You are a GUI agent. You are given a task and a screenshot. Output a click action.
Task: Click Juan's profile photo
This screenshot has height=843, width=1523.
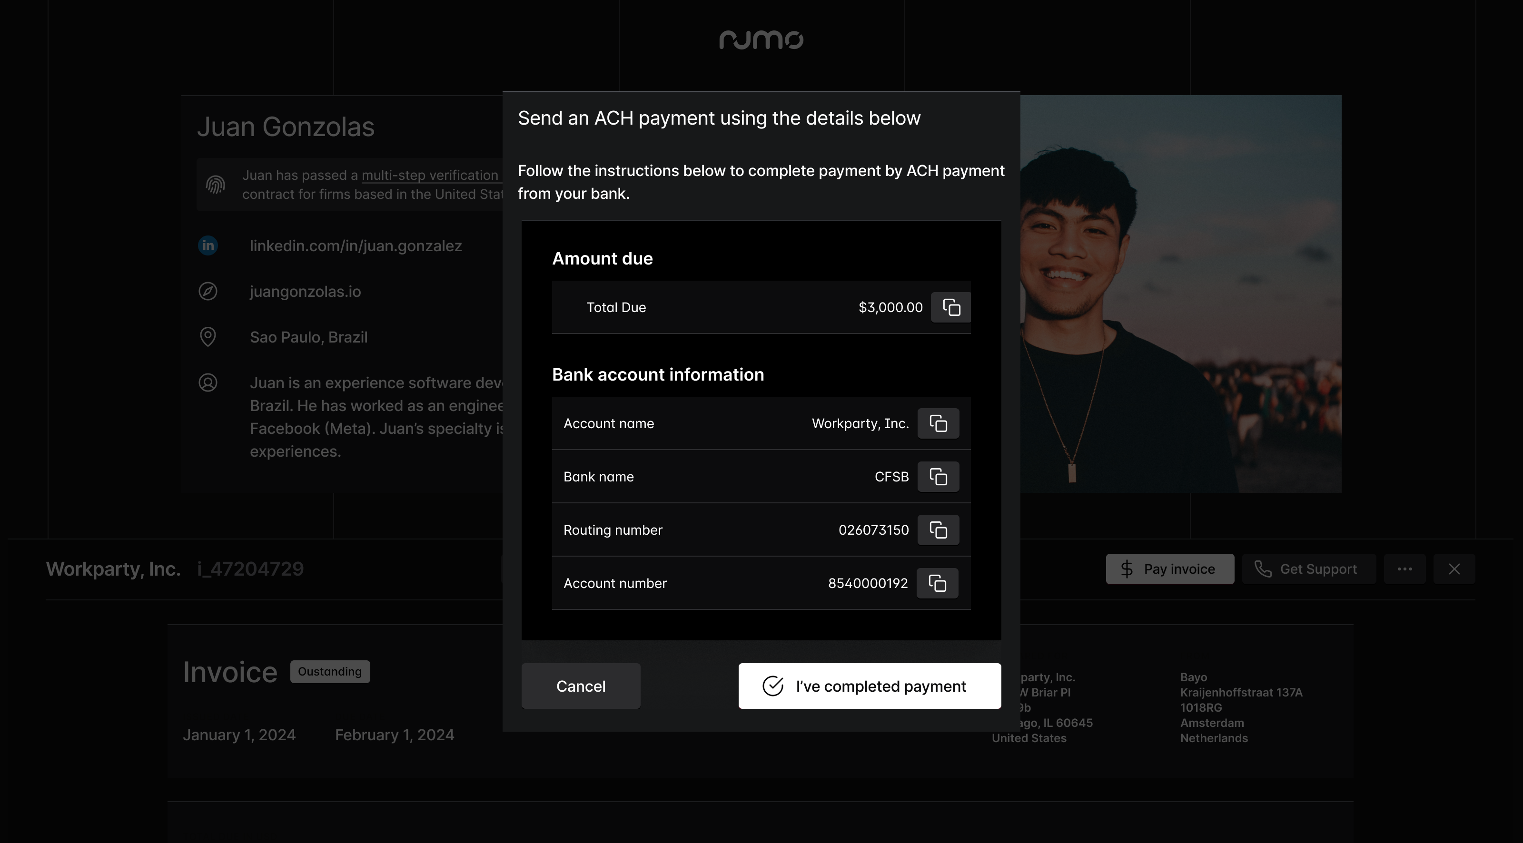1180,294
